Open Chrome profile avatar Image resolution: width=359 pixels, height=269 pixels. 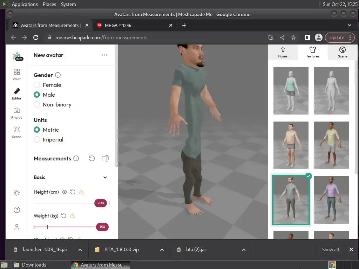(318, 37)
